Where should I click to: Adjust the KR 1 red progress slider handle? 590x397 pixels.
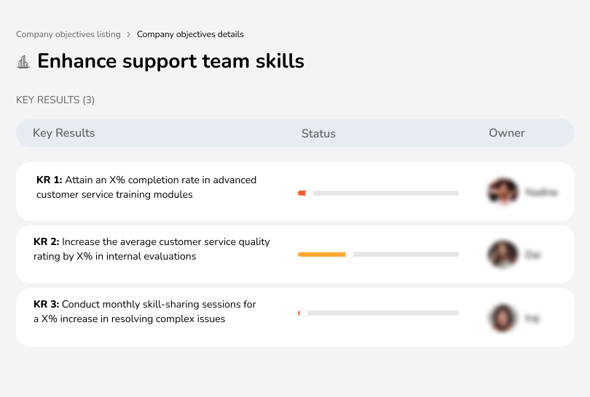pyautogui.click(x=310, y=193)
